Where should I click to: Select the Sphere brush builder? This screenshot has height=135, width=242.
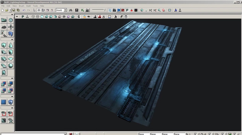11,66
